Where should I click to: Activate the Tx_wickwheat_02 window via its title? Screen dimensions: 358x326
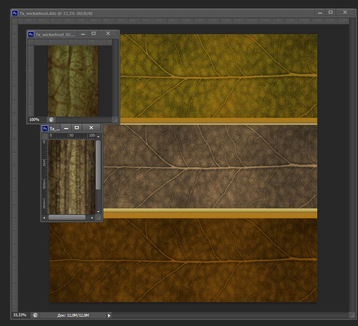pyautogui.click(x=55, y=34)
